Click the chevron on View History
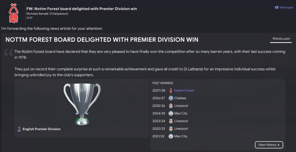This screenshot has height=152, width=296. point(279,145)
